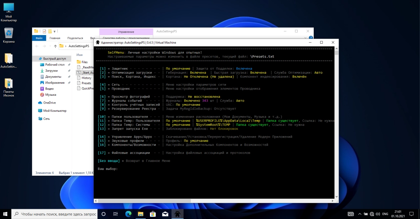Open Task View on taskbar
420x219 pixels.
[115, 214]
